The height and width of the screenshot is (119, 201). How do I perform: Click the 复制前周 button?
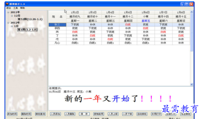click(99, 114)
